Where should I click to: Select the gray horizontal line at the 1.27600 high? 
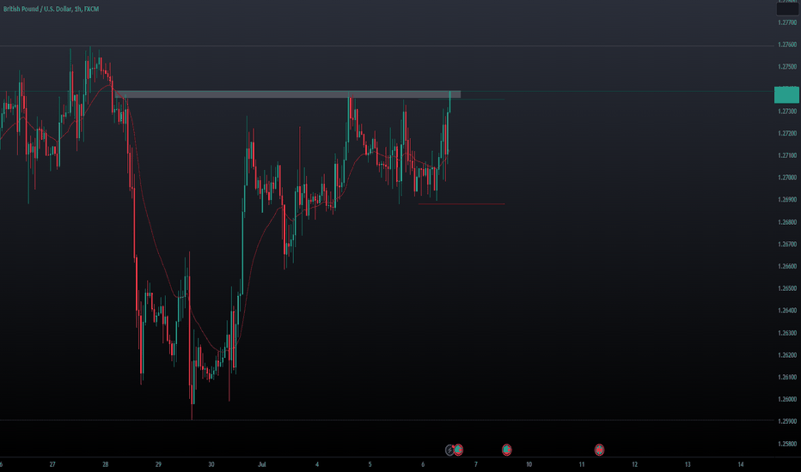click(x=387, y=46)
